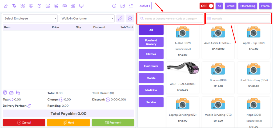Click the notebook icon below item table

point(5,92)
